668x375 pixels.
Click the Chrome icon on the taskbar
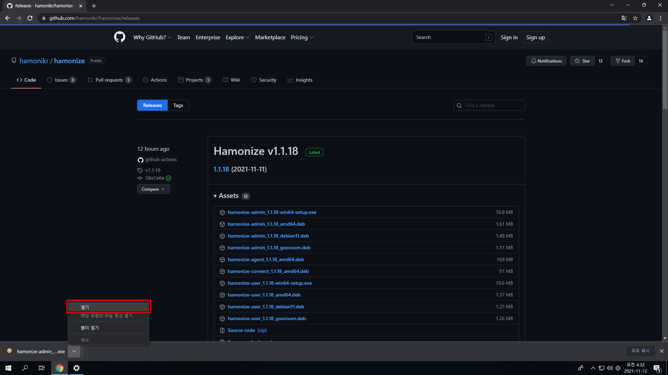point(59,368)
